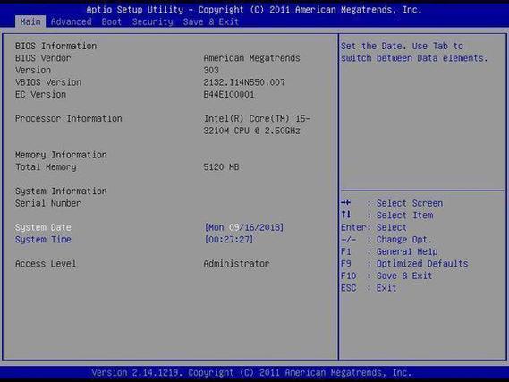Screen dimensions: 509x382
Task: Click the Total Memory 5120 MB value
Action: pyautogui.click(x=221, y=166)
